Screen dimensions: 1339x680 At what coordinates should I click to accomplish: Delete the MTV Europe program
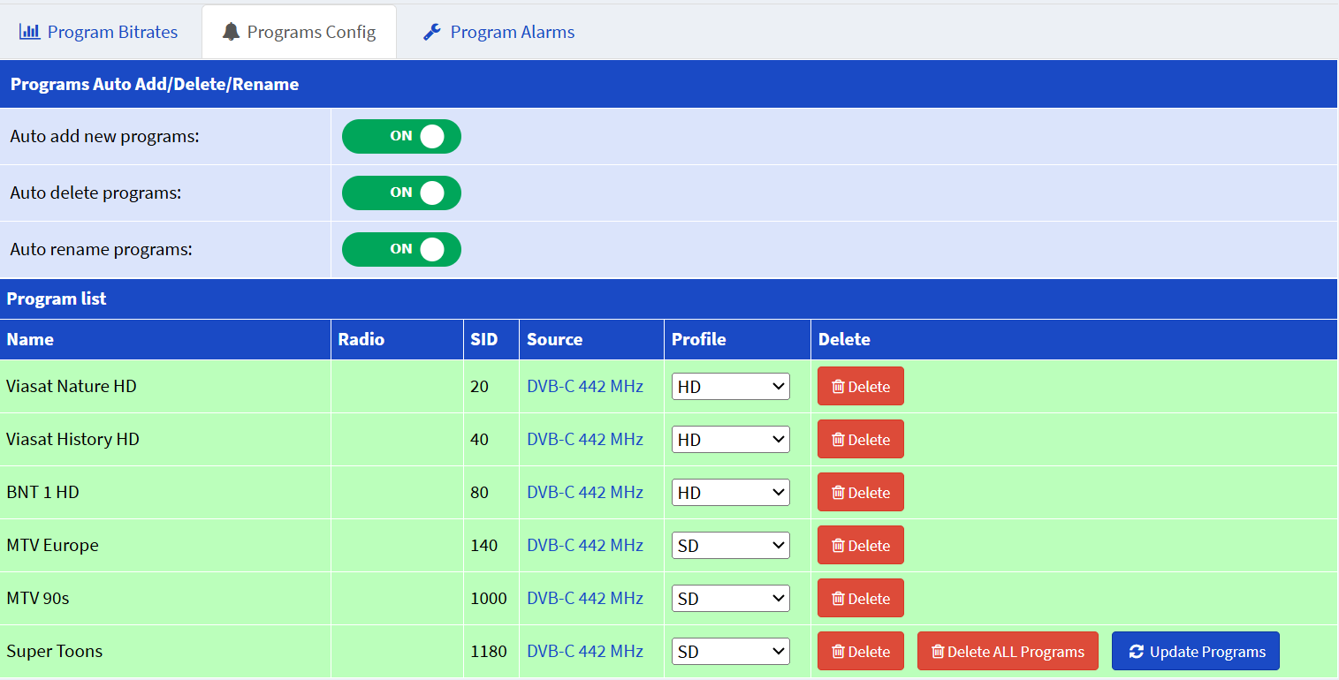(x=861, y=545)
